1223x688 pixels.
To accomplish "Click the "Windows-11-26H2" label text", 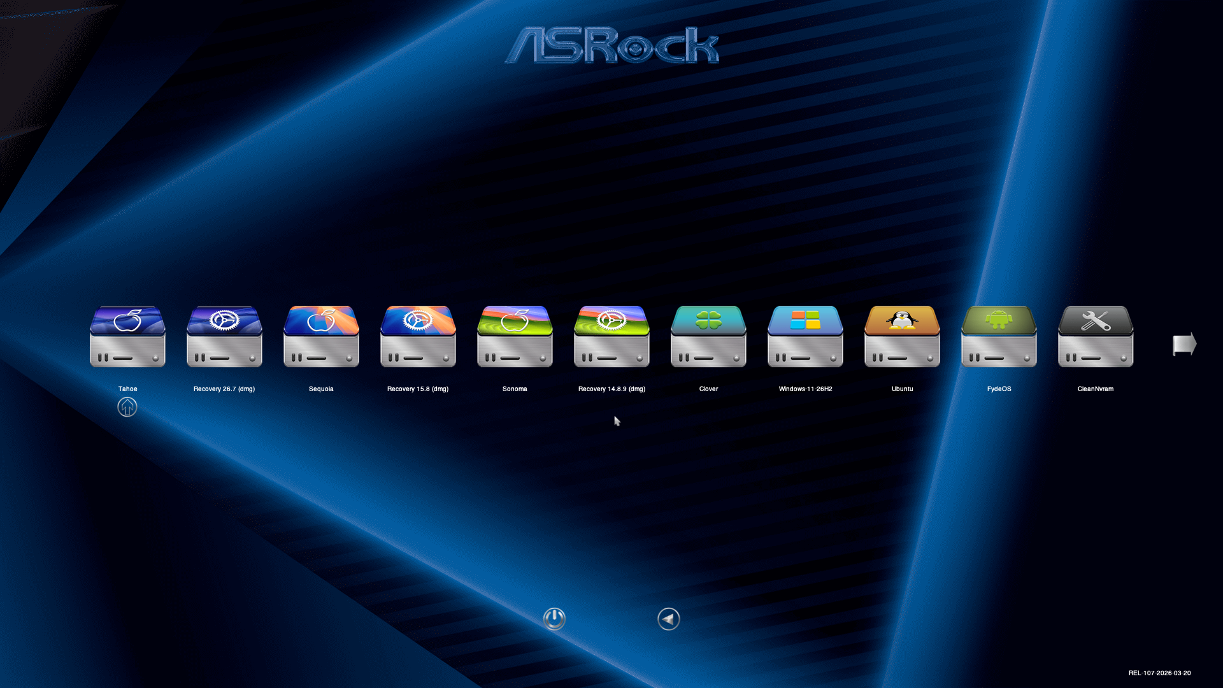I will click(x=805, y=389).
